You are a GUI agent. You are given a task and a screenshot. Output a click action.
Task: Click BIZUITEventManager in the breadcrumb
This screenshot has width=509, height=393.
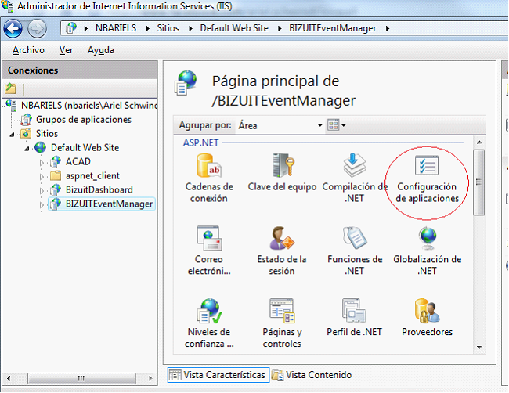click(332, 28)
